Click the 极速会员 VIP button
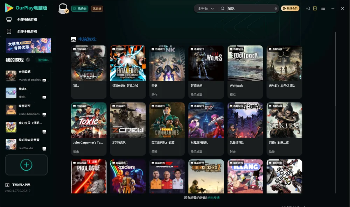Viewport: 350px width, 207px height. 290,8
